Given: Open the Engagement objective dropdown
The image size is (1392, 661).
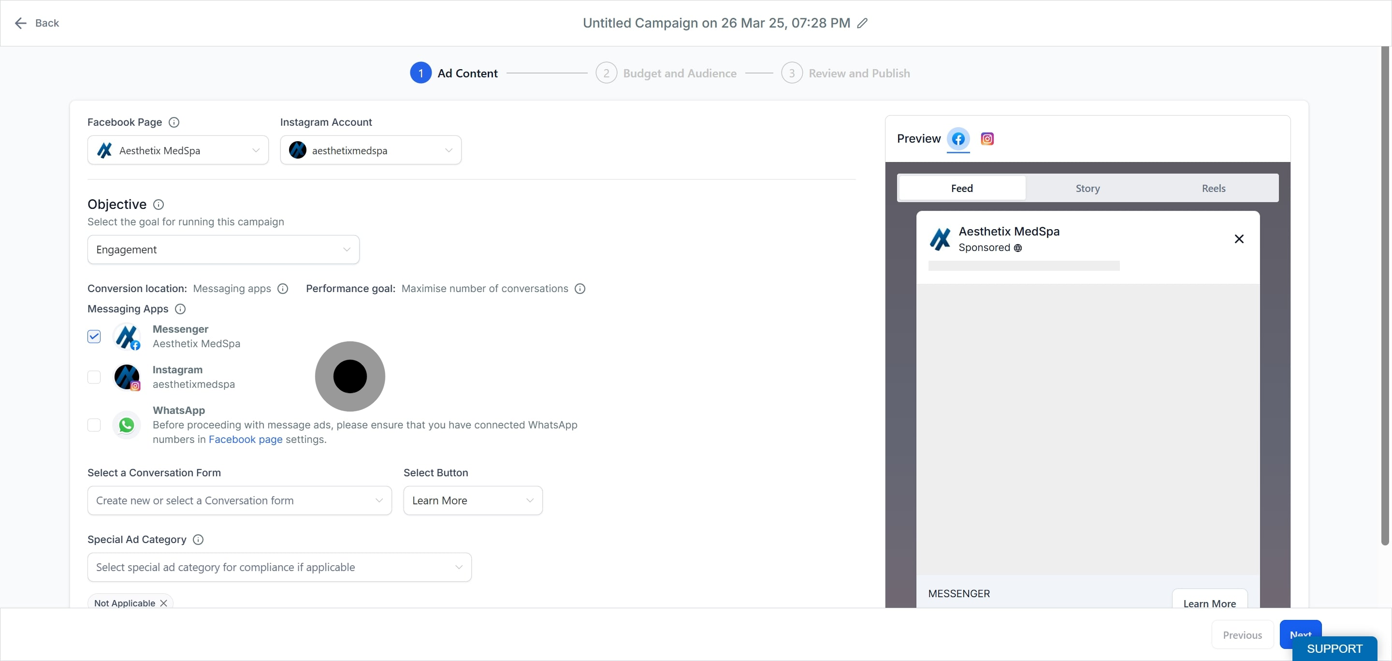Looking at the screenshot, I should 223,250.
